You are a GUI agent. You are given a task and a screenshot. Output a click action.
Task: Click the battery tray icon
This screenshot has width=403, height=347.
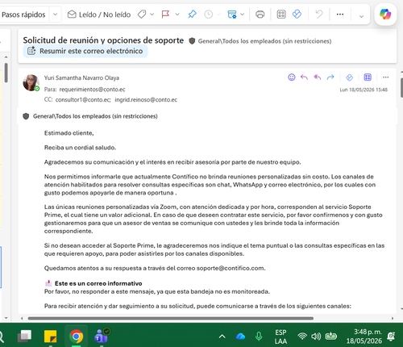pos(331,336)
